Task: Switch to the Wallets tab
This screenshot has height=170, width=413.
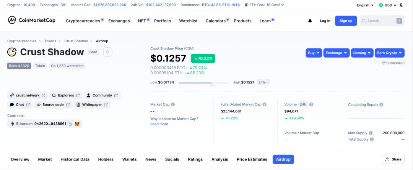Action: pos(129,159)
